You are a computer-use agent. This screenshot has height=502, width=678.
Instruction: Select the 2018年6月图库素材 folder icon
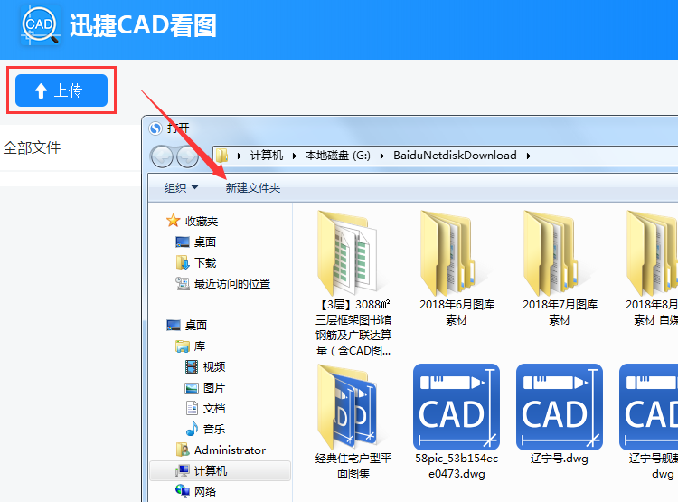click(x=447, y=252)
